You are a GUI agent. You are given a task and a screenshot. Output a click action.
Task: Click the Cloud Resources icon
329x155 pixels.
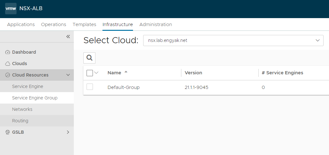click(x=8, y=75)
